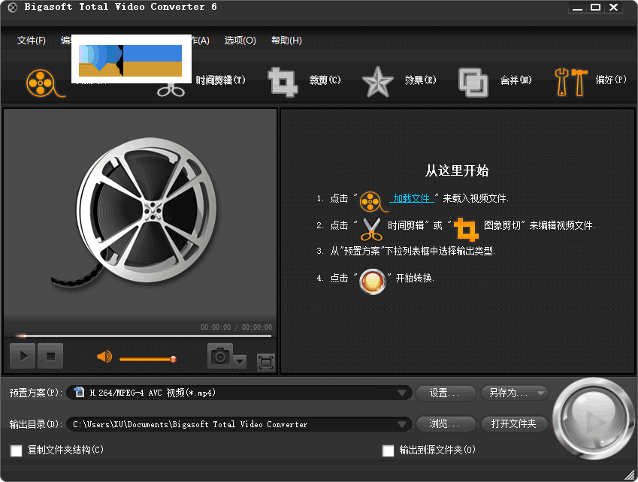The height and width of the screenshot is (482, 638).
Task: Open the 偏好(P) preferences label
Action: pyautogui.click(x=611, y=80)
